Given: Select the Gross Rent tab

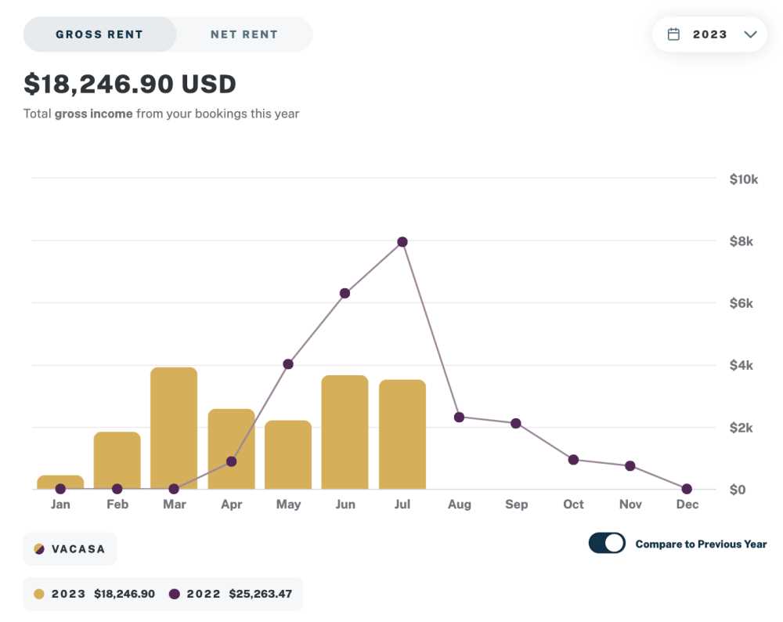Looking at the screenshot, I should [x=99, y=34].
